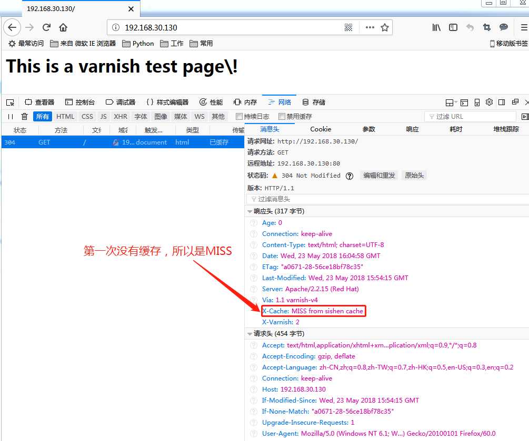Switch to the 耗时 panel tab
The width and height of the screenshot is (529, 441).
[456, 129]
